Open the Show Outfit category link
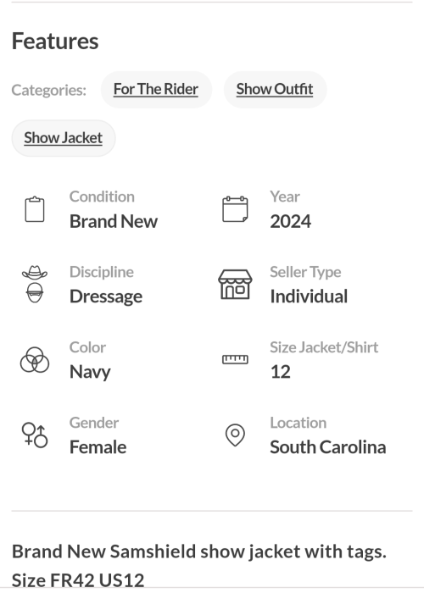The width and height of the screenshot is (424, 593). 275,90
